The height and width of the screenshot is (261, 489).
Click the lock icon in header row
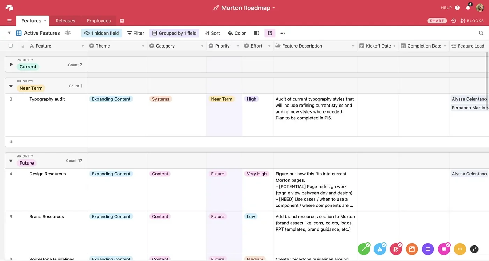pyautogui.click(x=23, y=46)
